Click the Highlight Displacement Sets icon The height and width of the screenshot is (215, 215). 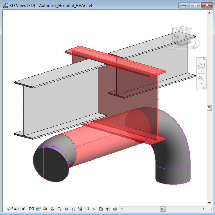[x=115, y=209]
